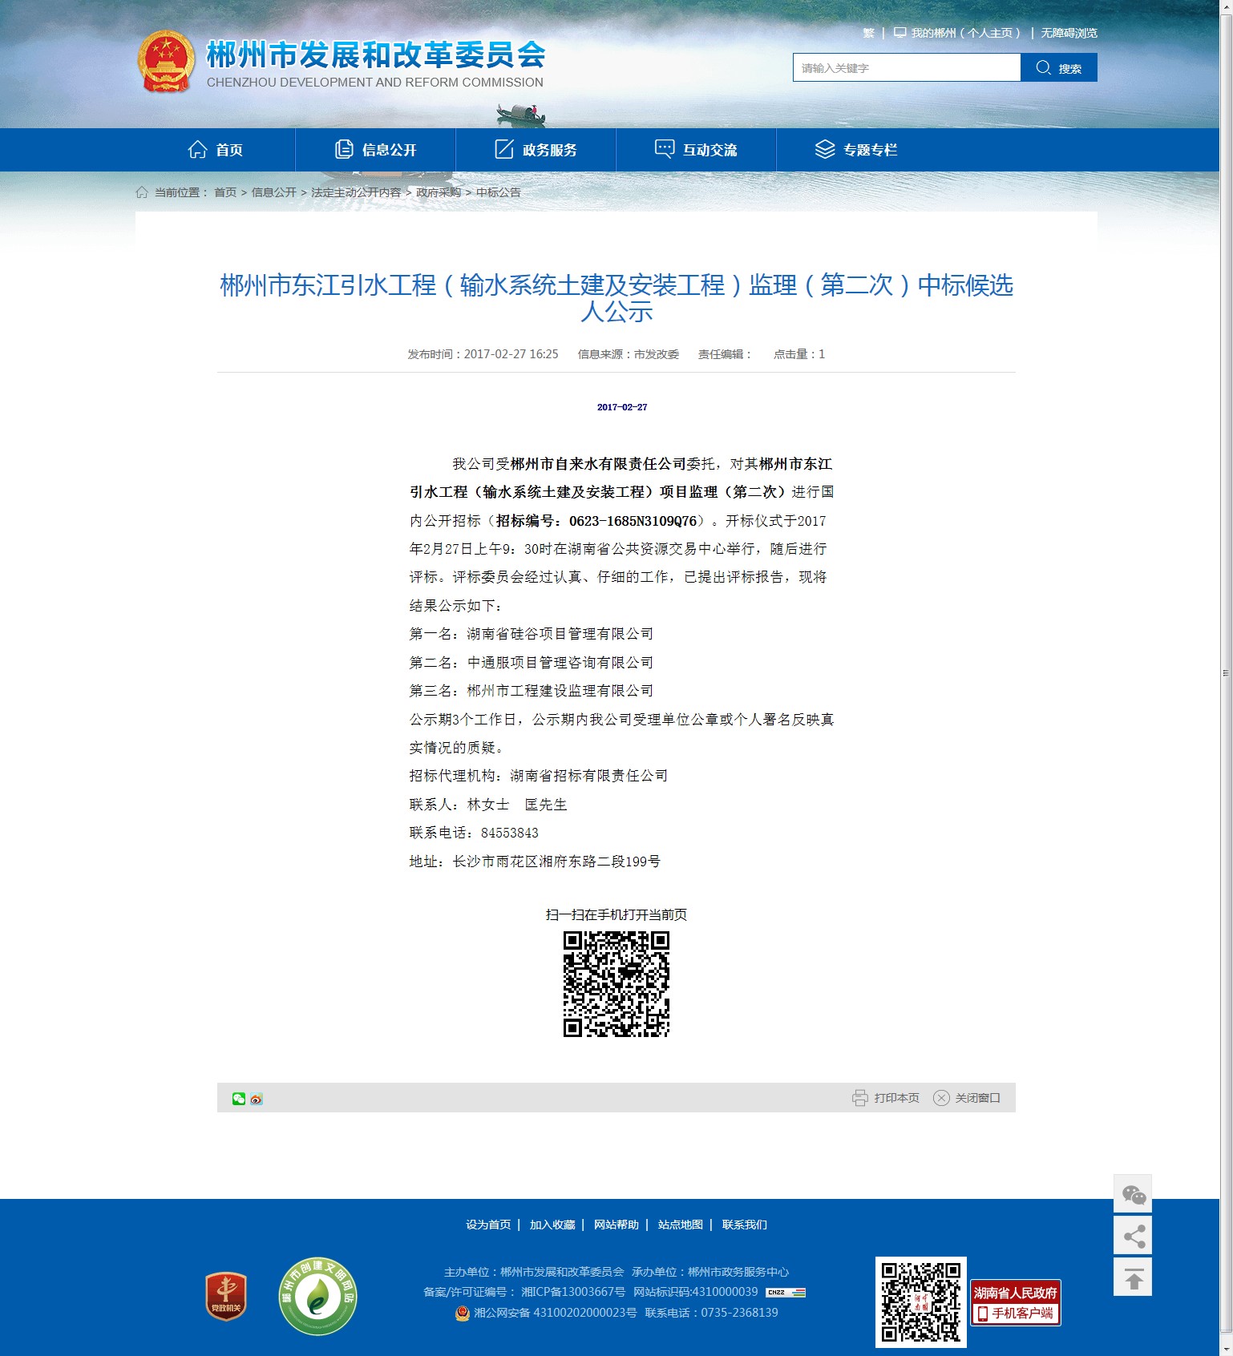Viewport: 1233px width, 1356px height.
Task: Click the 关闭窗口 text link
Action: [977, 1098]
